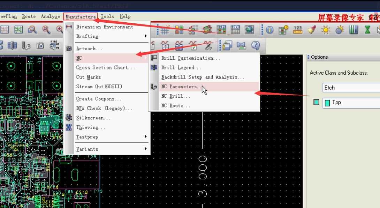Click the yellow sun highlight icon

click(326, 30)
